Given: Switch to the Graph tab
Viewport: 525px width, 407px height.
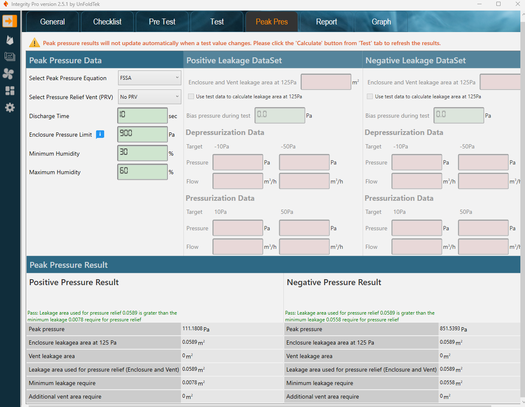Looking at the screenshot, I should (381, 22).
